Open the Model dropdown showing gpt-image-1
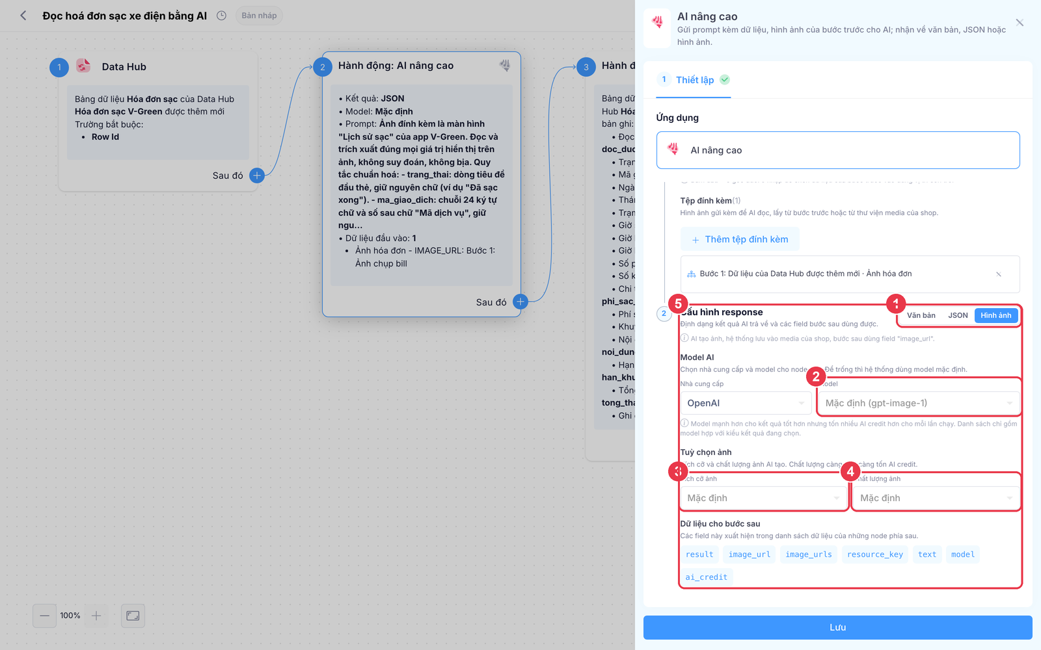 [919, 403]
